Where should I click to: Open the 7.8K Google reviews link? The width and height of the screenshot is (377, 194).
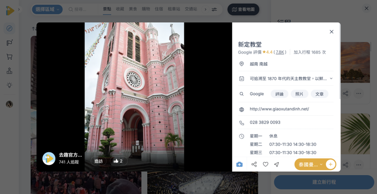coord(280,52)
